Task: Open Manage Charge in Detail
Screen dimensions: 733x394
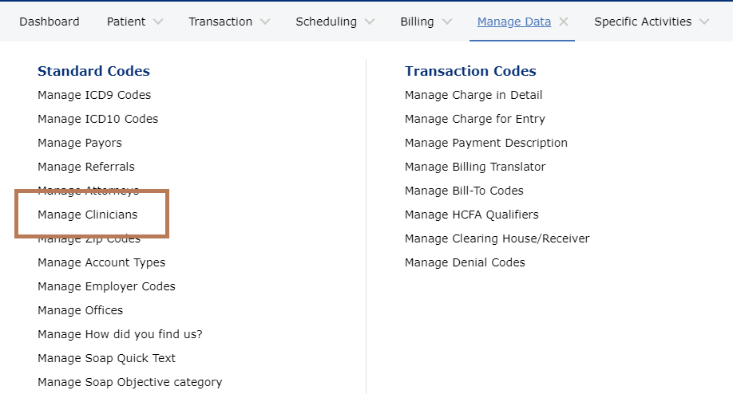Action: pos(473,95)
